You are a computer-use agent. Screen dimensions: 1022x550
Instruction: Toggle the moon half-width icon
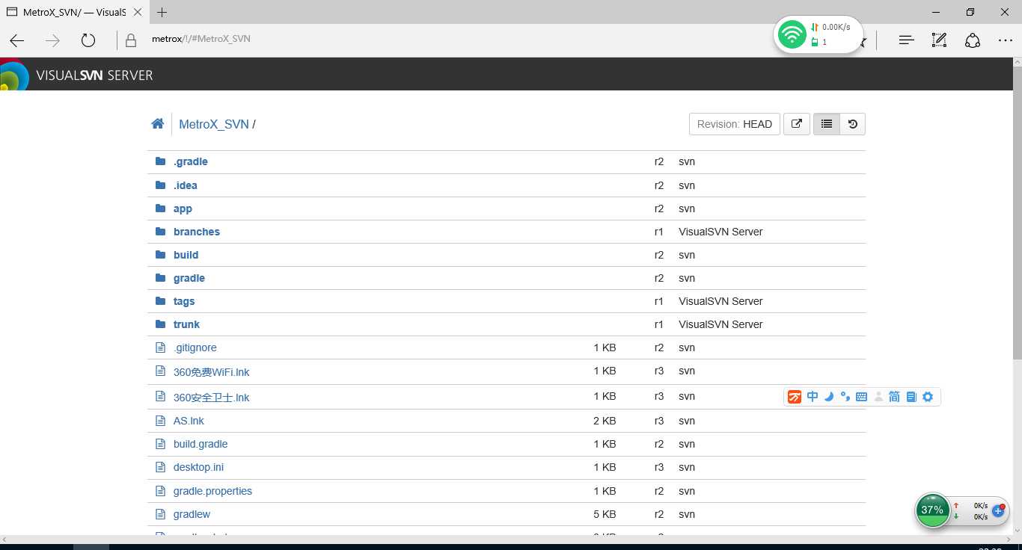(x=829, y=397)
